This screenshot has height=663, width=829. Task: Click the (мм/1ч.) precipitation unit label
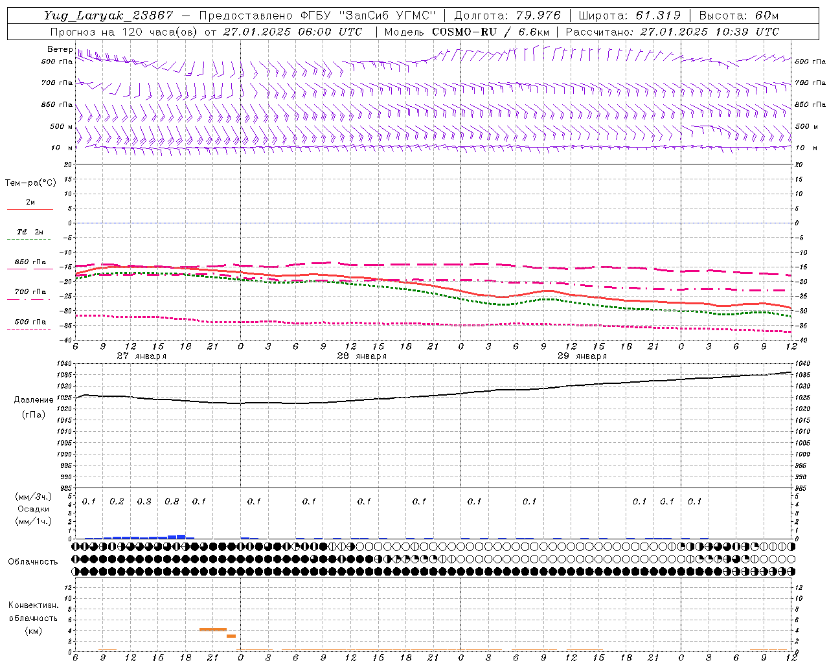click(33, 521)
